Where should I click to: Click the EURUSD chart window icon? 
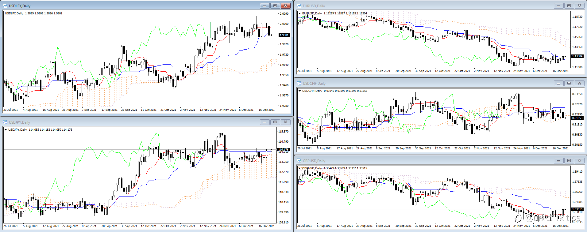tap(299, 6)
